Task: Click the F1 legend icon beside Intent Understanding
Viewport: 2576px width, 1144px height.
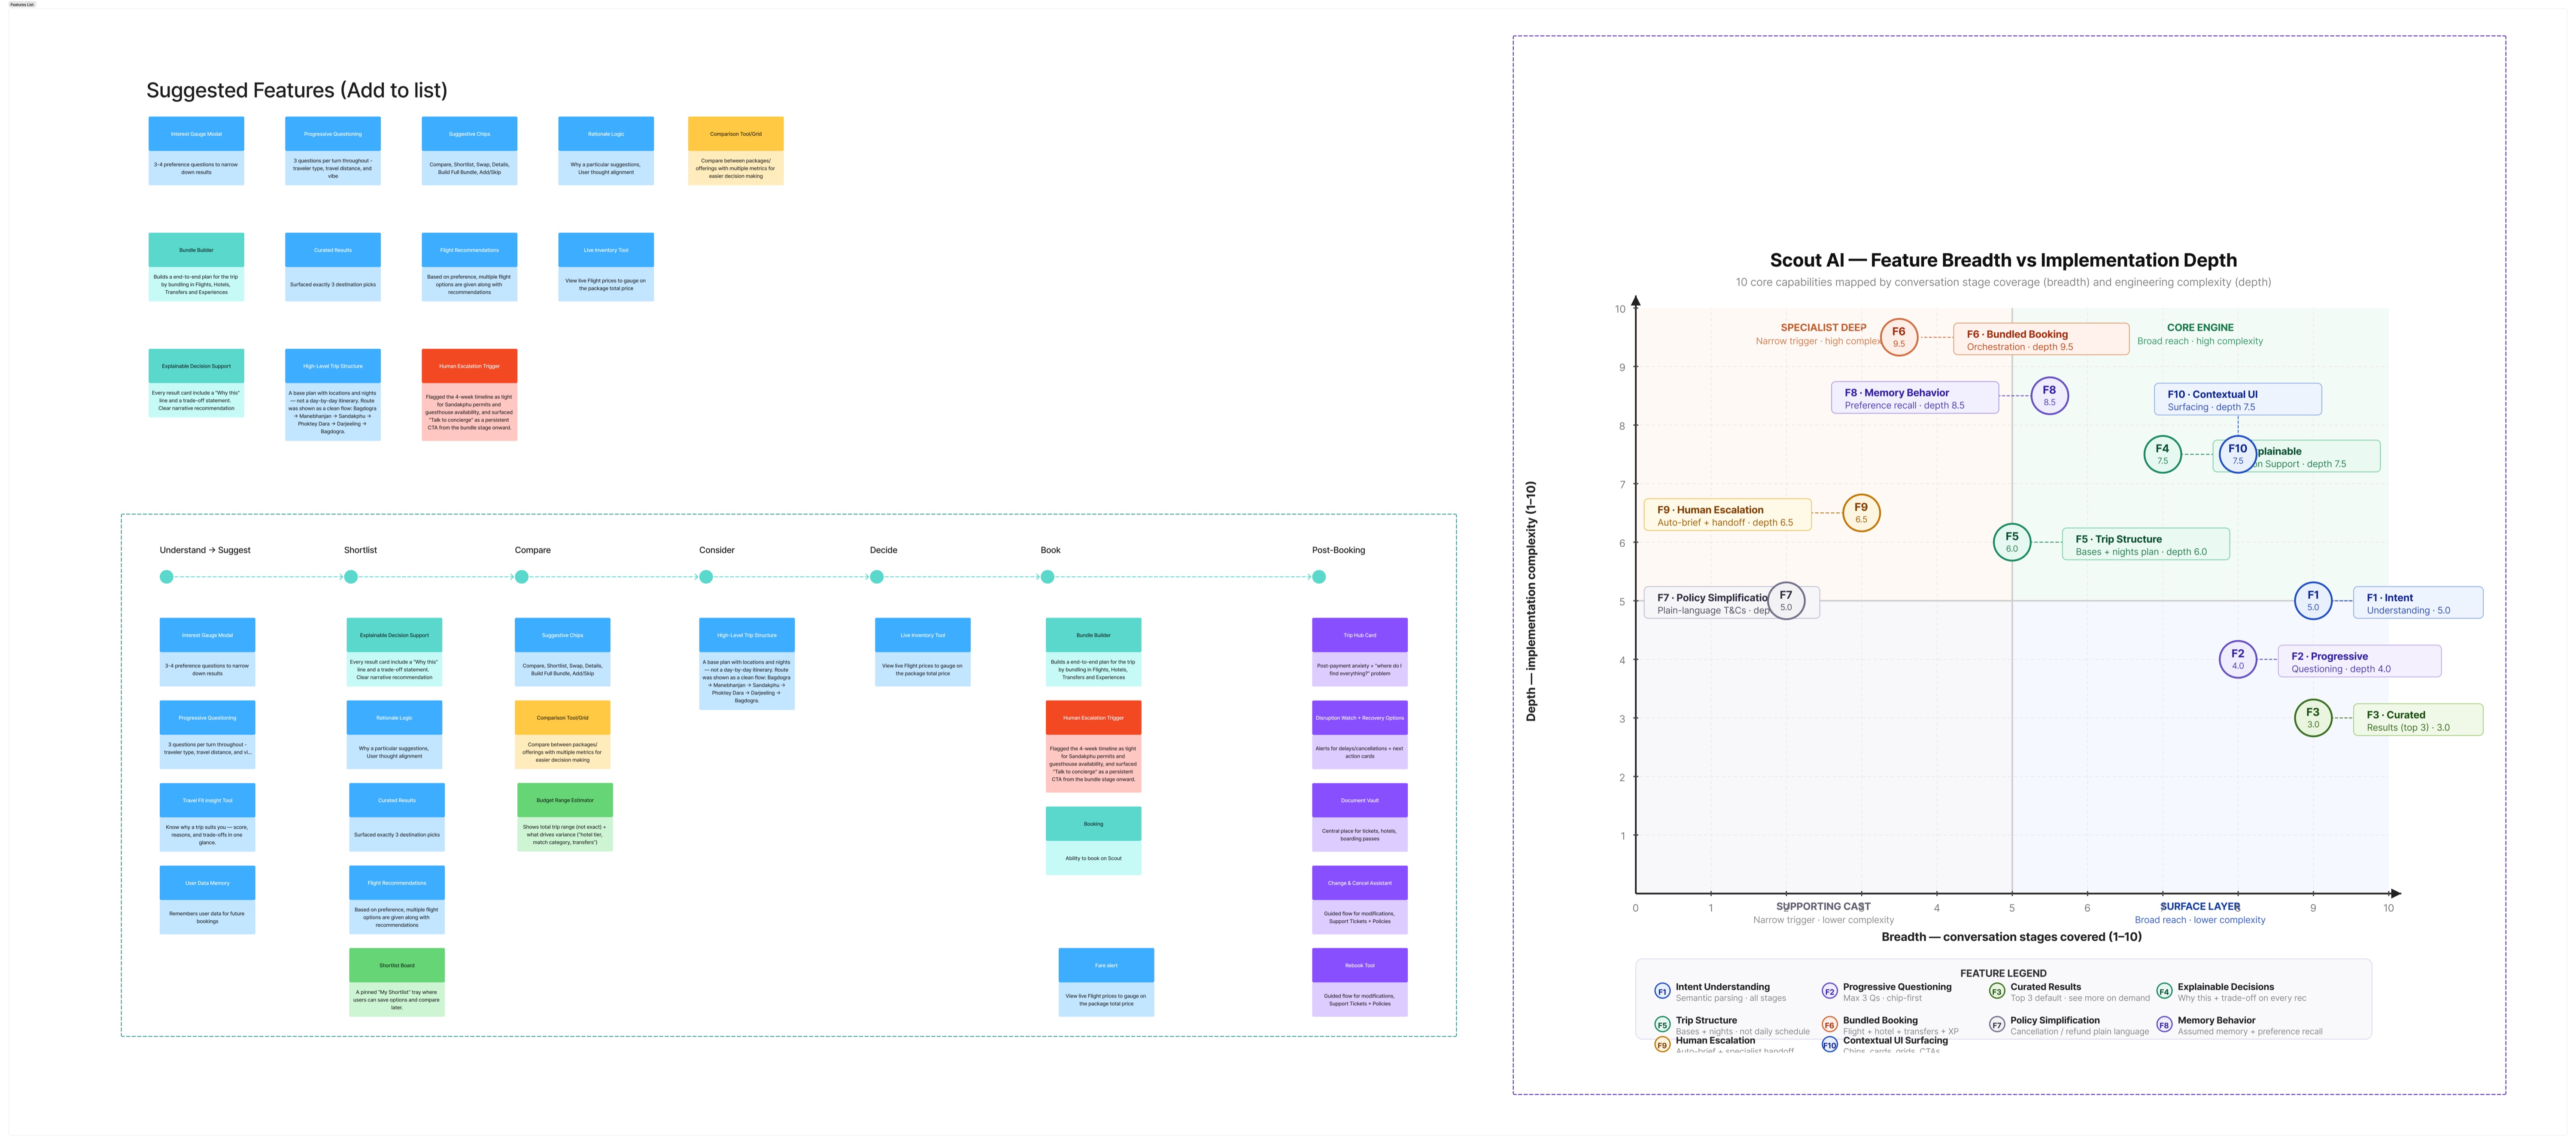Action: click(x=1662, y=992)
